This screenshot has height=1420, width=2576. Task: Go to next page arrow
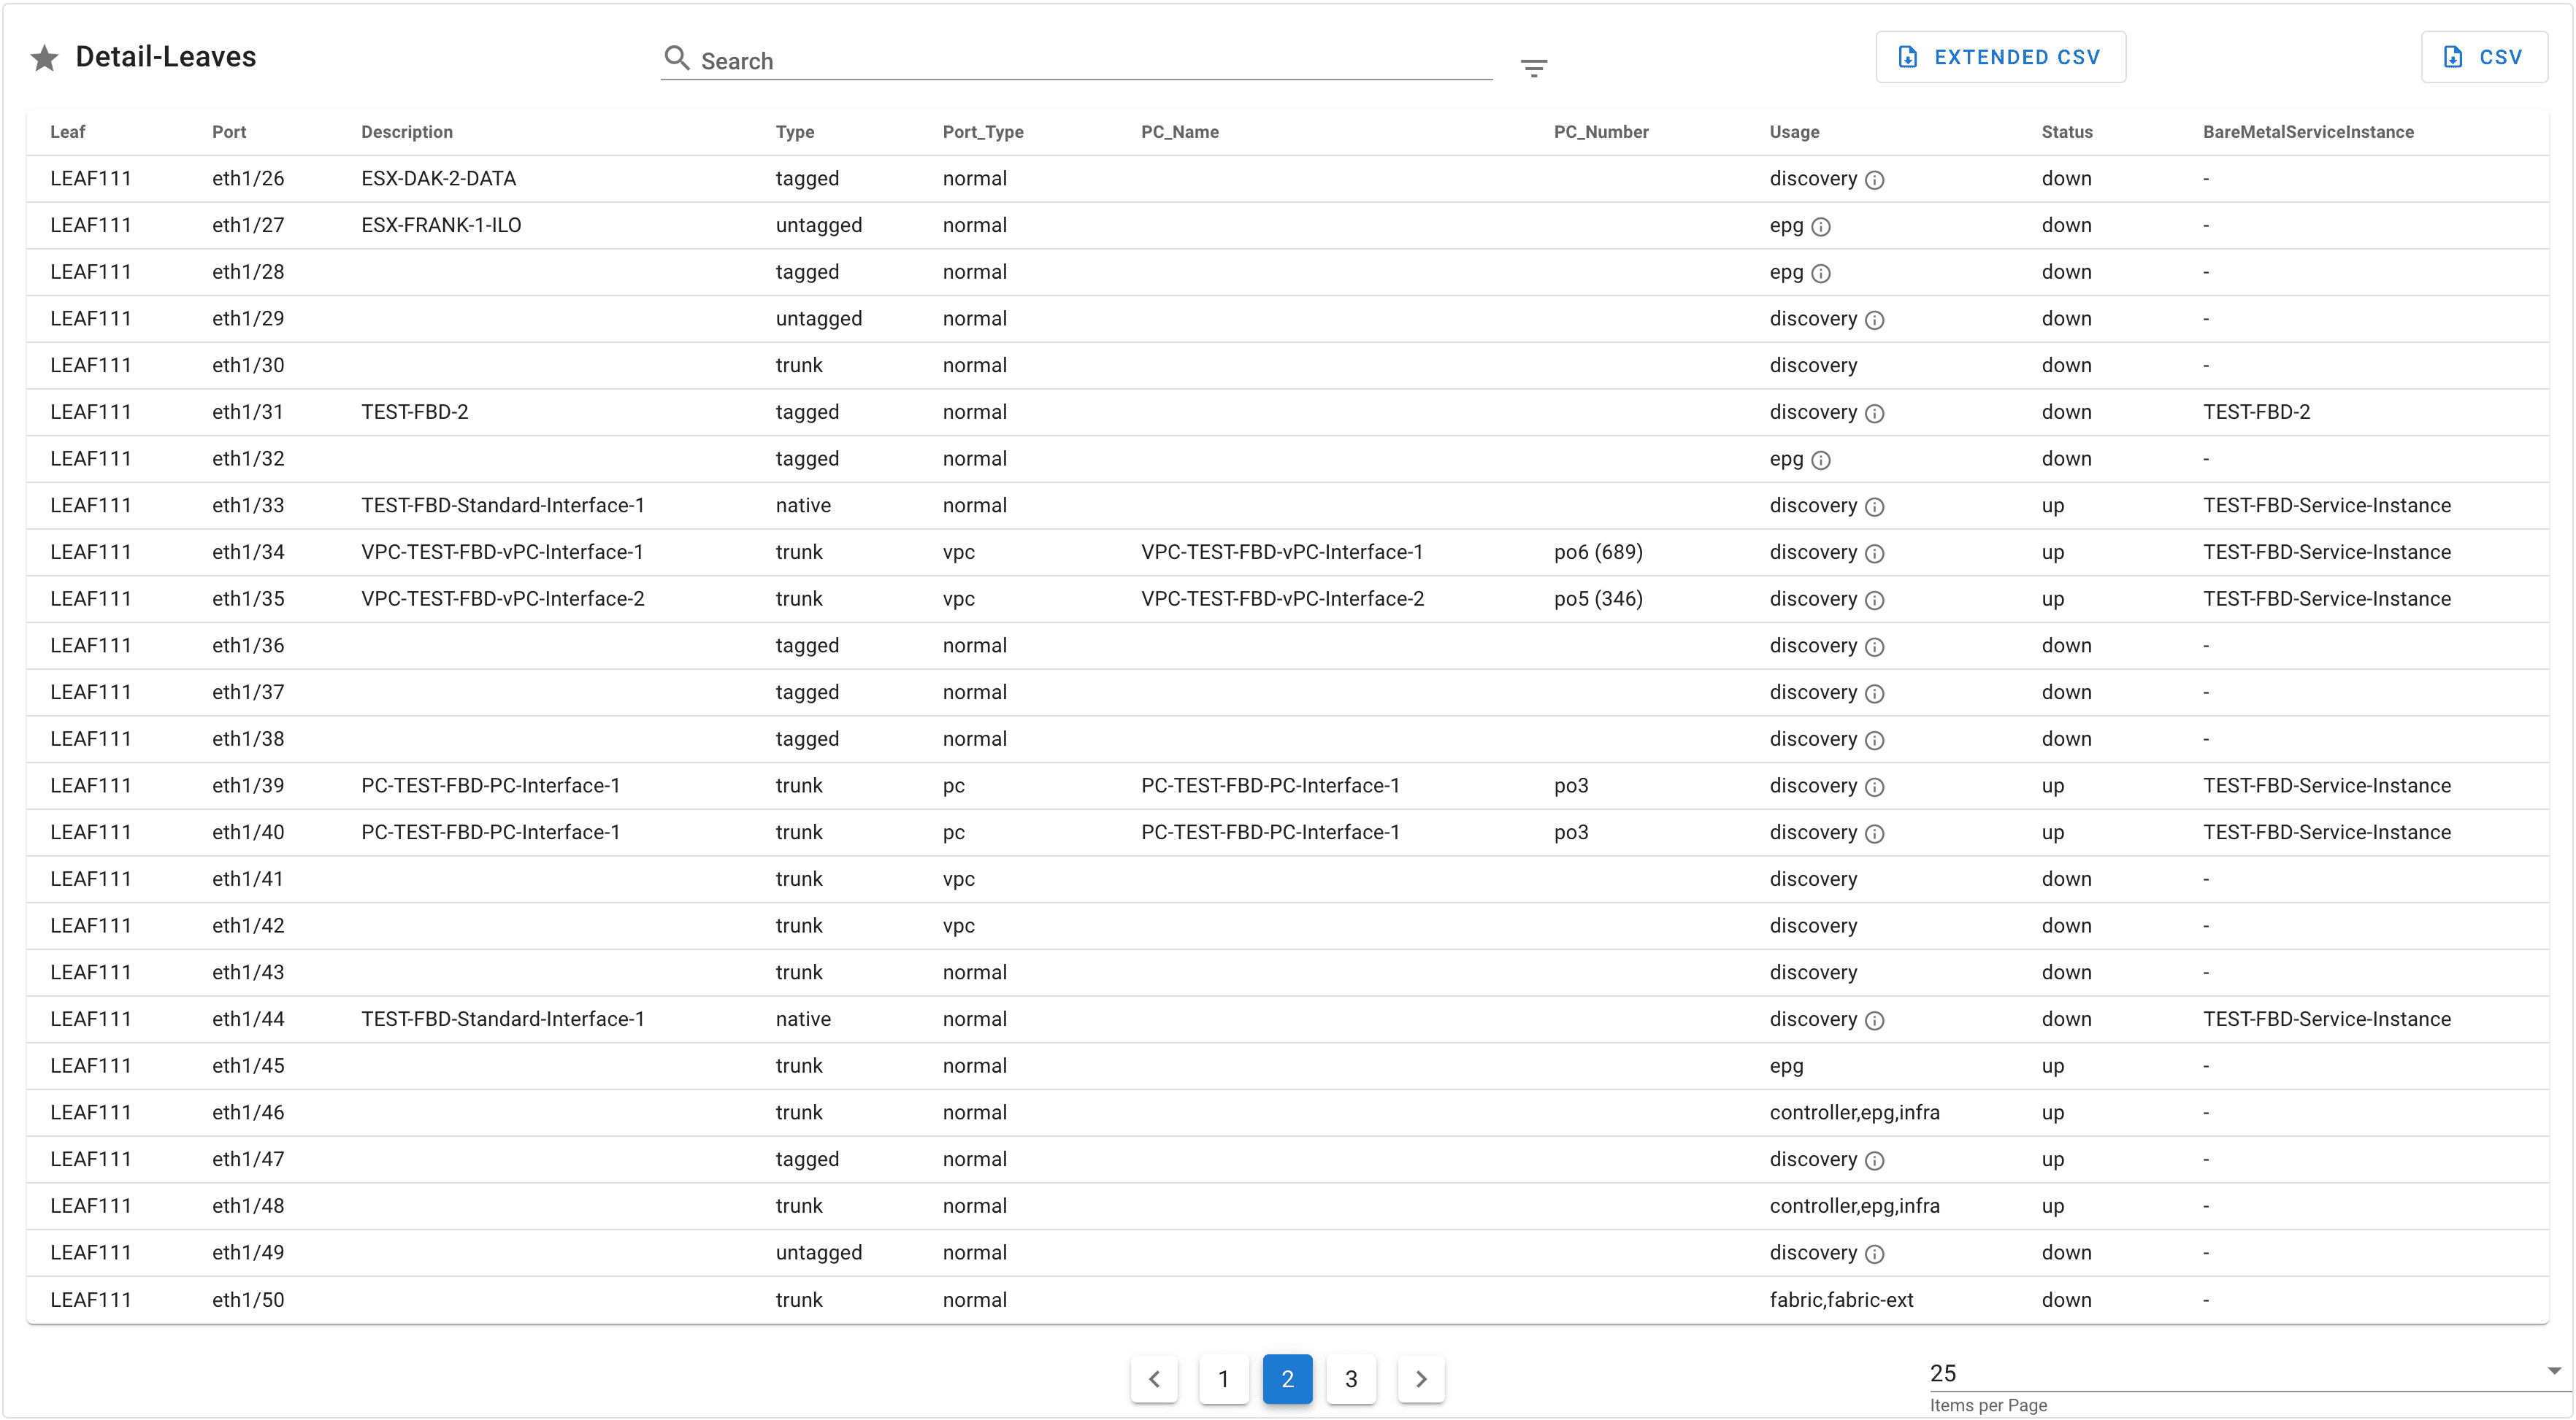(x=1421, y=1379)
